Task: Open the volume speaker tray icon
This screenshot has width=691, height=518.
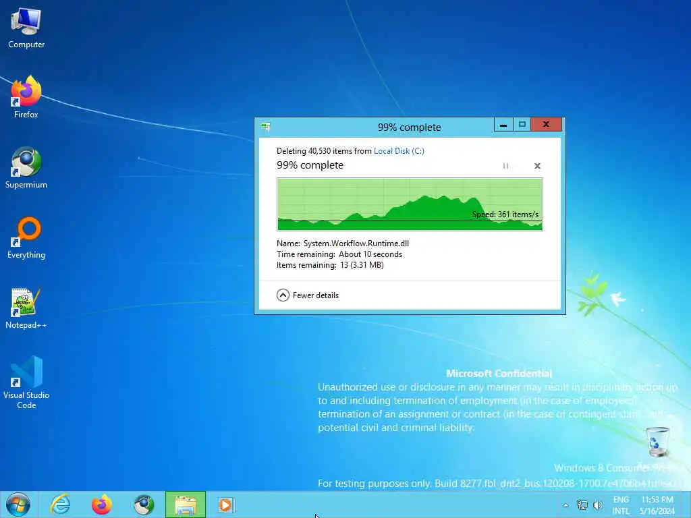Action: (x=598, y=505)
